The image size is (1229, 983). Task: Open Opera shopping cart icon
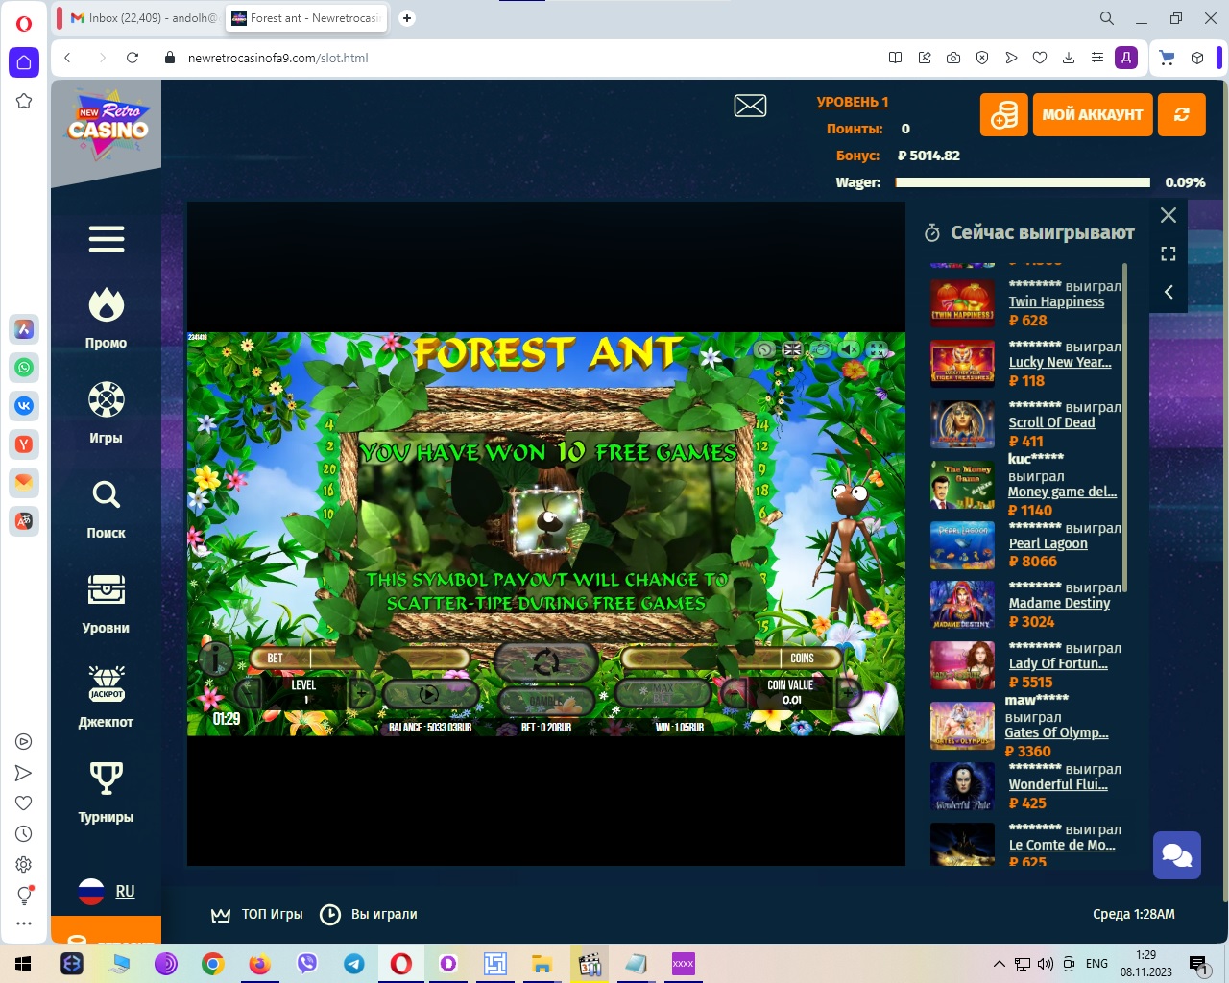click(1168, 58)
